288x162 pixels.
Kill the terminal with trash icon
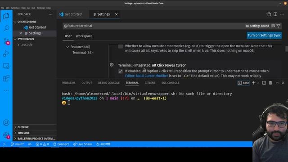click(x=270, y=83)
